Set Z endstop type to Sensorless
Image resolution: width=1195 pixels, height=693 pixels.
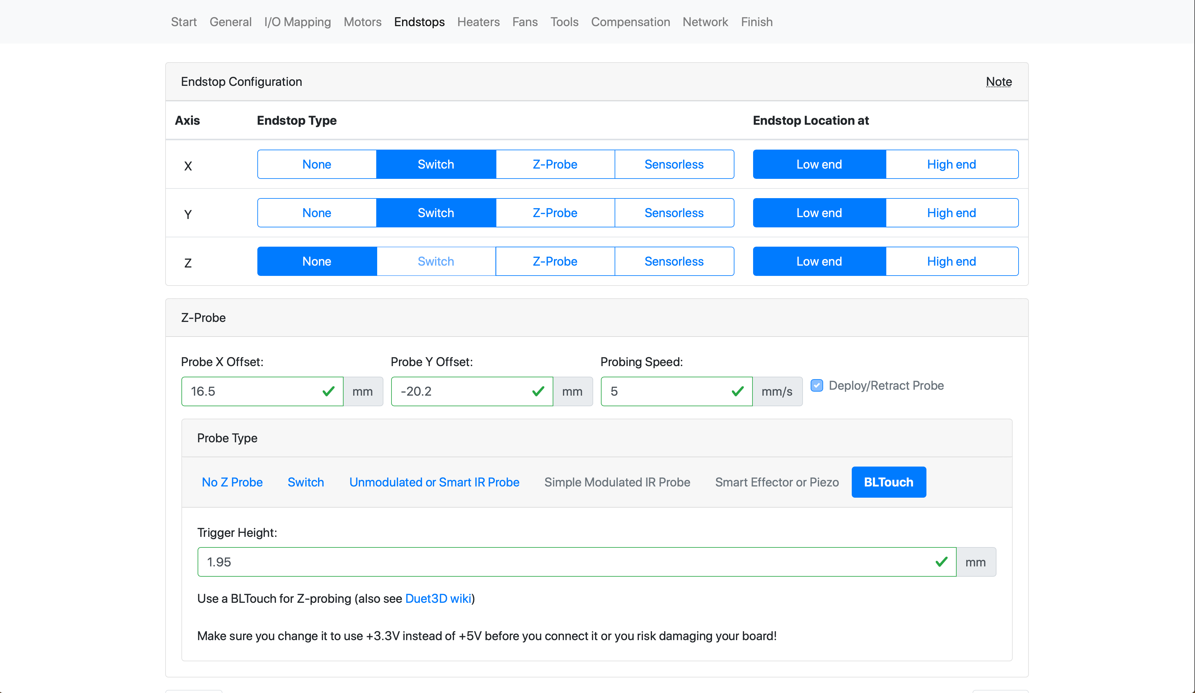[x=674, y=261]
